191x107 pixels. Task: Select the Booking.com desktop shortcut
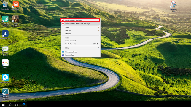click(x=5, y=35)
